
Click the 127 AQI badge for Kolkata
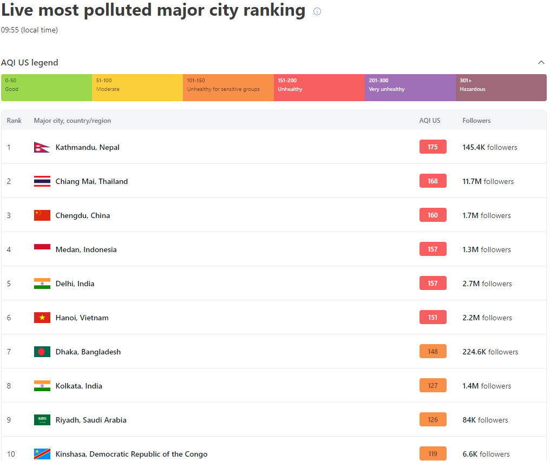(433, 386)
